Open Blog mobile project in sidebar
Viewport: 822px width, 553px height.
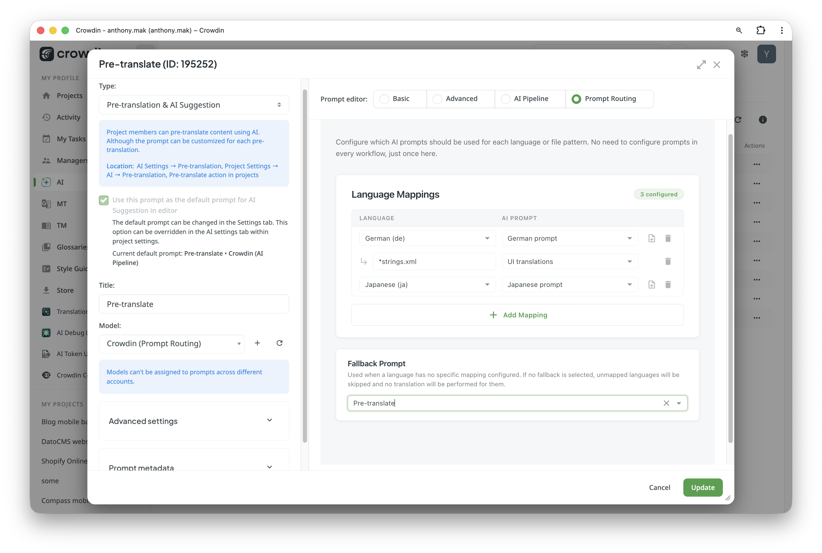pyautogui.click(x=64, y=422)
